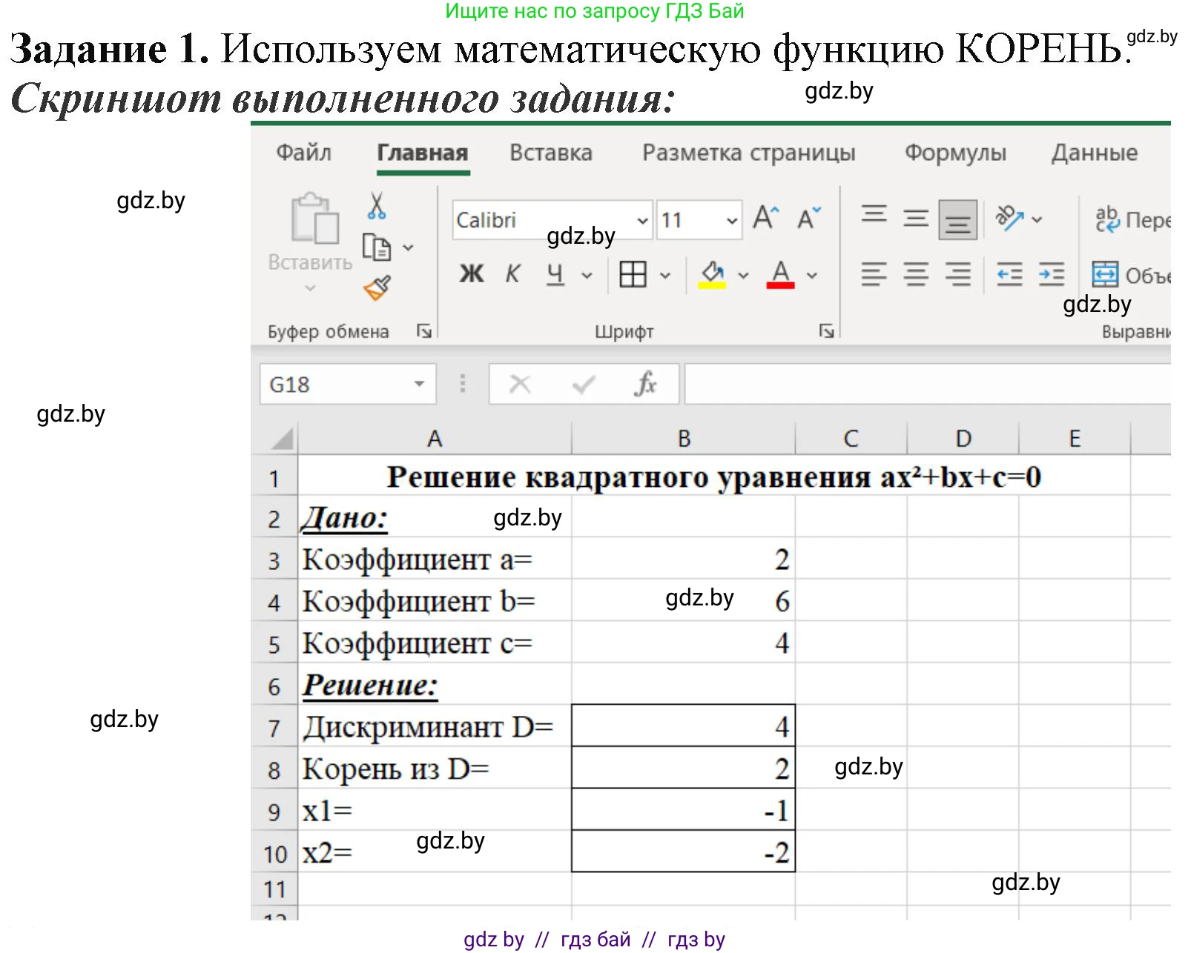Select the format painter tool
The height and width of the screenshot is (953, 1191).
coord(377,286)
